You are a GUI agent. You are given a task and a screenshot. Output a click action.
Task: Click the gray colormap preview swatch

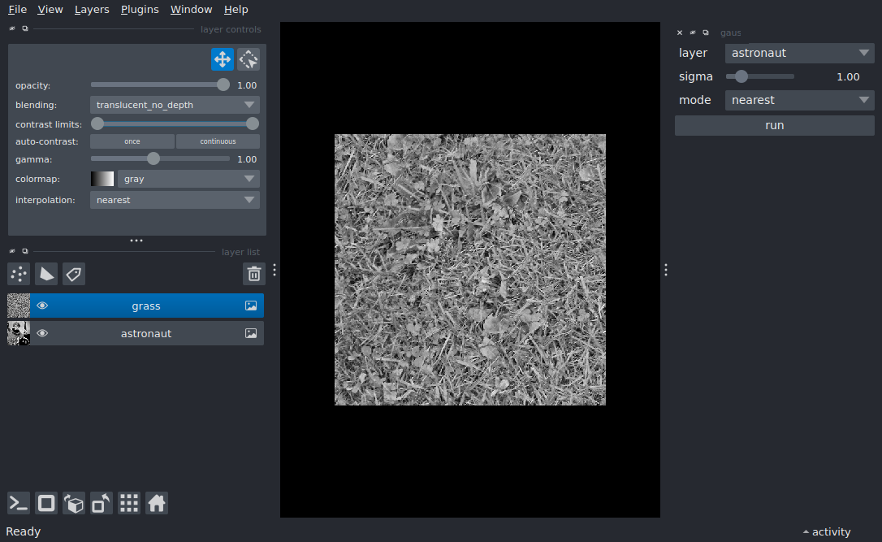(x=102, y=179)
